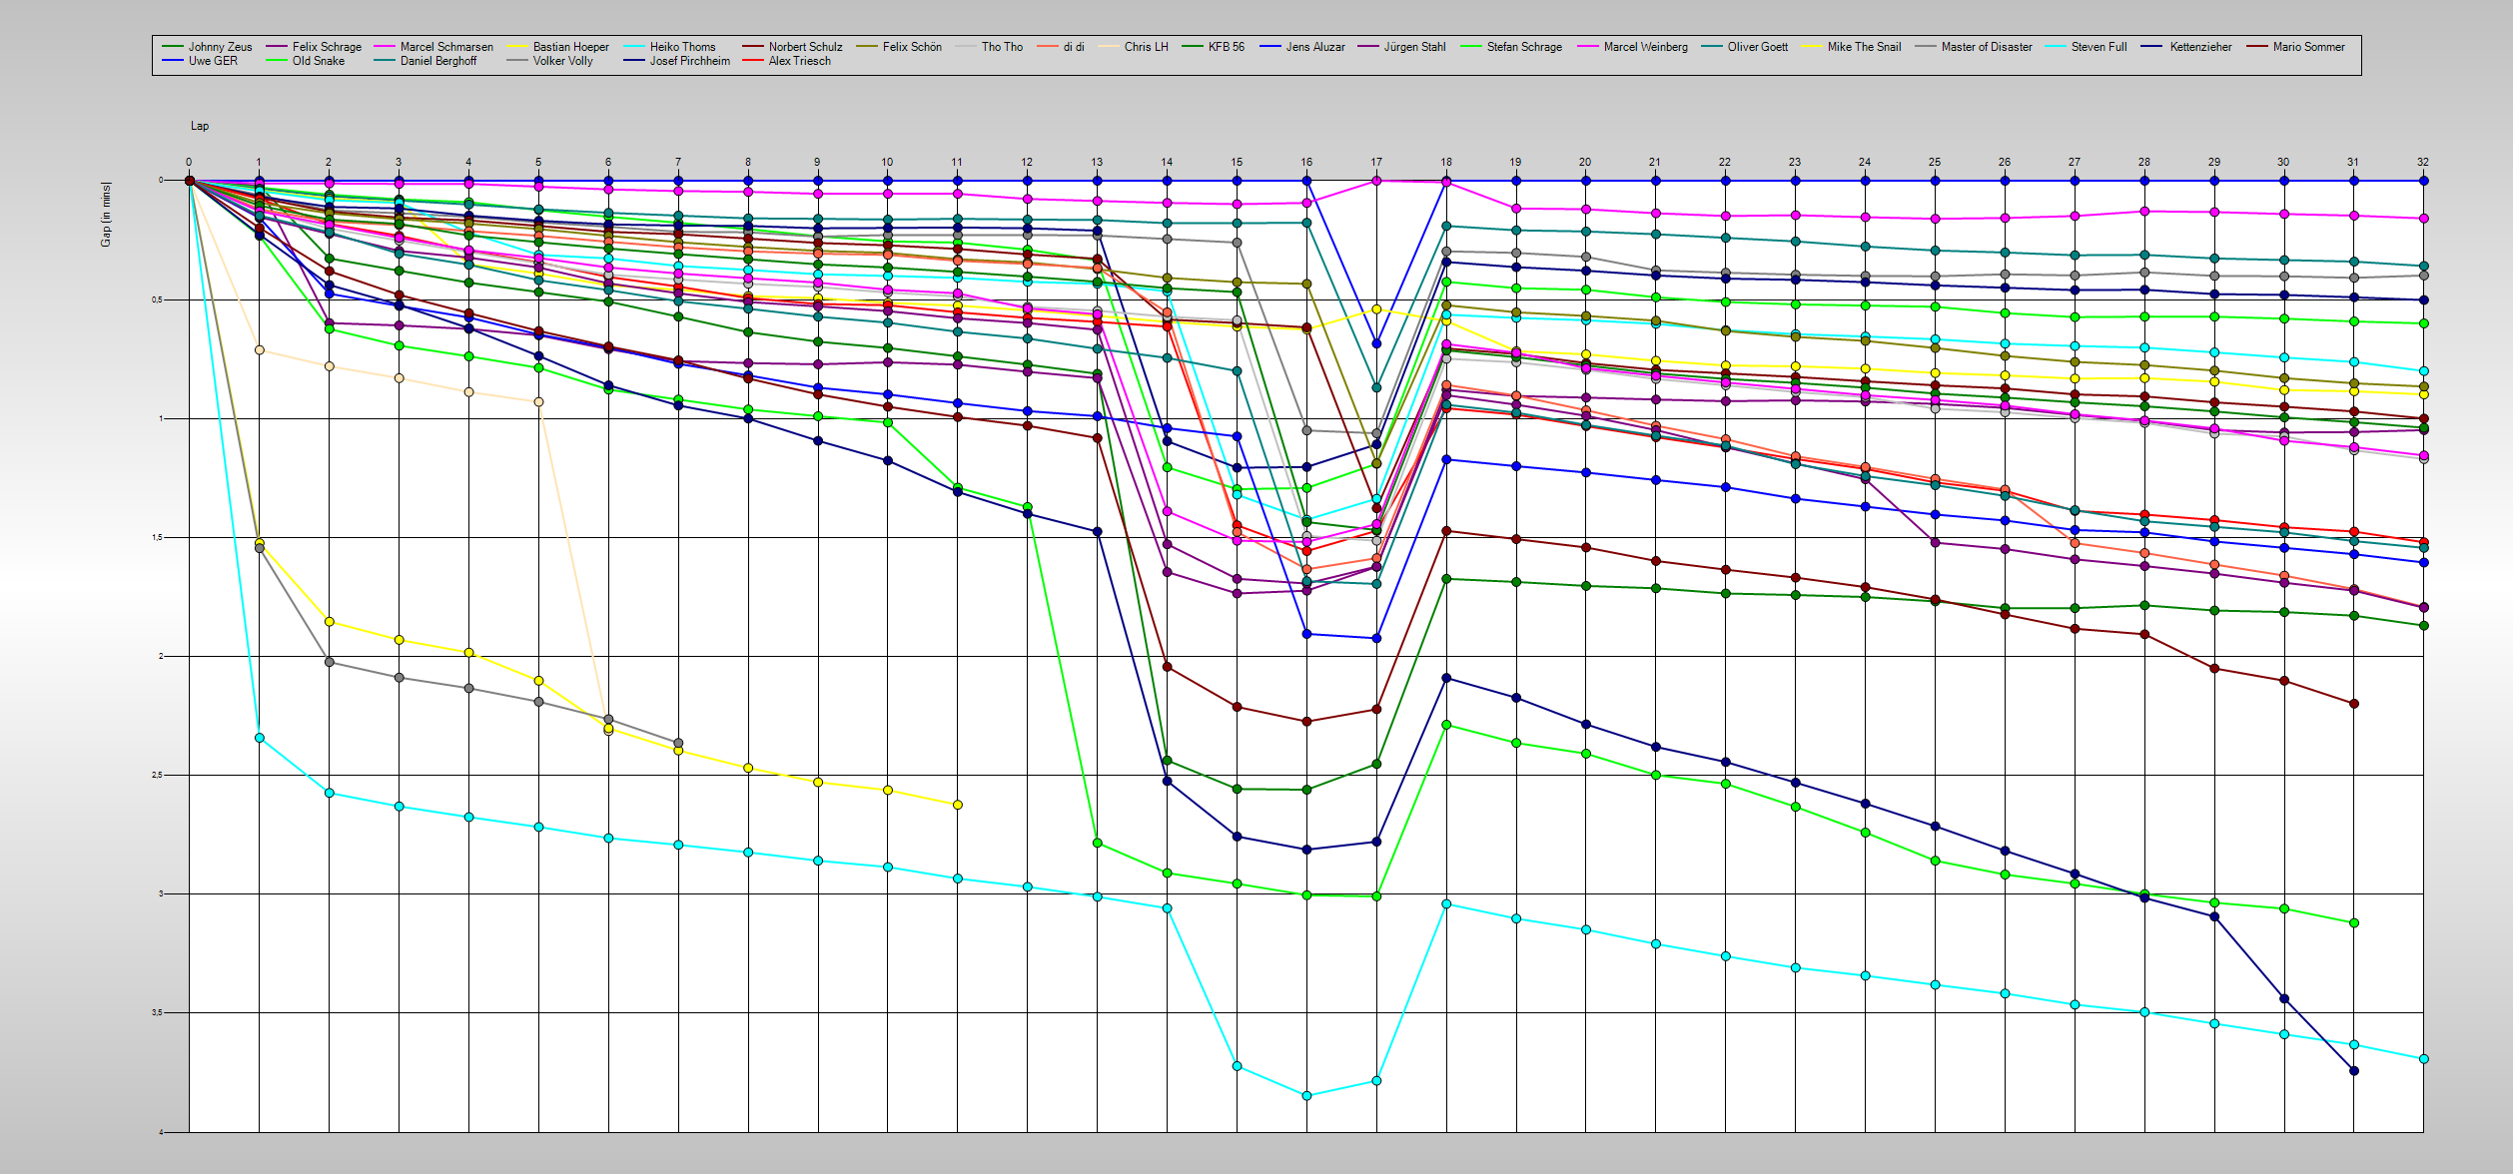Viewport: 2513px width, 1174px height.
Task: Click navy data point at lap 31 bottom
Action: tap(2354, 1070)
